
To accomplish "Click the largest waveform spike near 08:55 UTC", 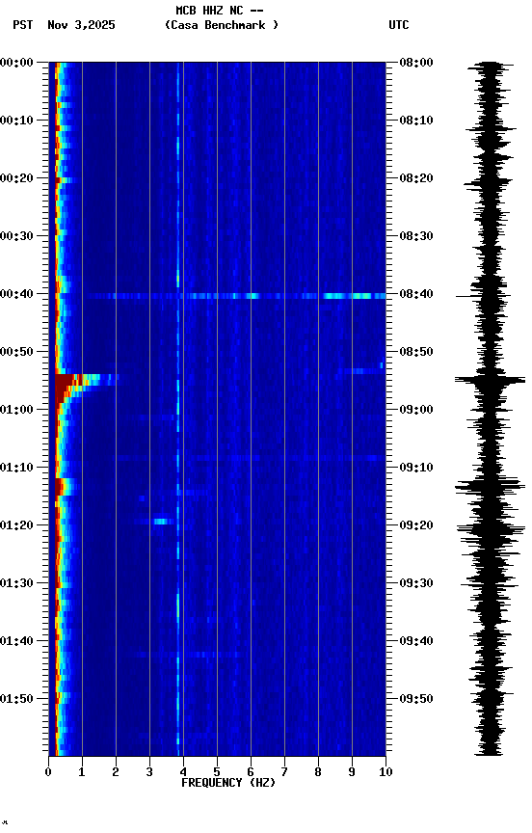I will click(490, 380).
